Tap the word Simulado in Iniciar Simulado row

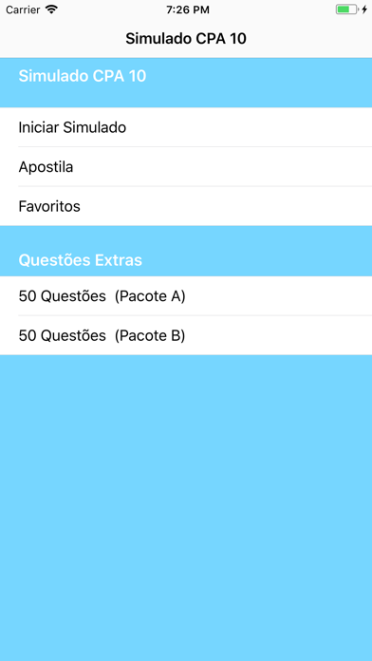[x=94, y=127]
